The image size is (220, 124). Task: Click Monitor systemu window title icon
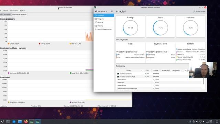pyautogui.click(x=95, y=7)
